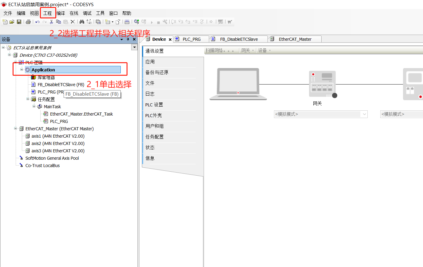Click the Cut scissors icon
Image resolution: width=423 pixels, height=267 pixels.
tap(51, 22)
